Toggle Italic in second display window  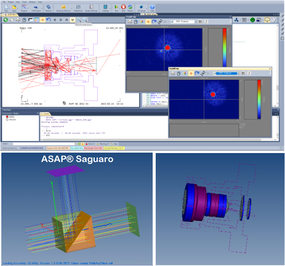tap(249, 73)
